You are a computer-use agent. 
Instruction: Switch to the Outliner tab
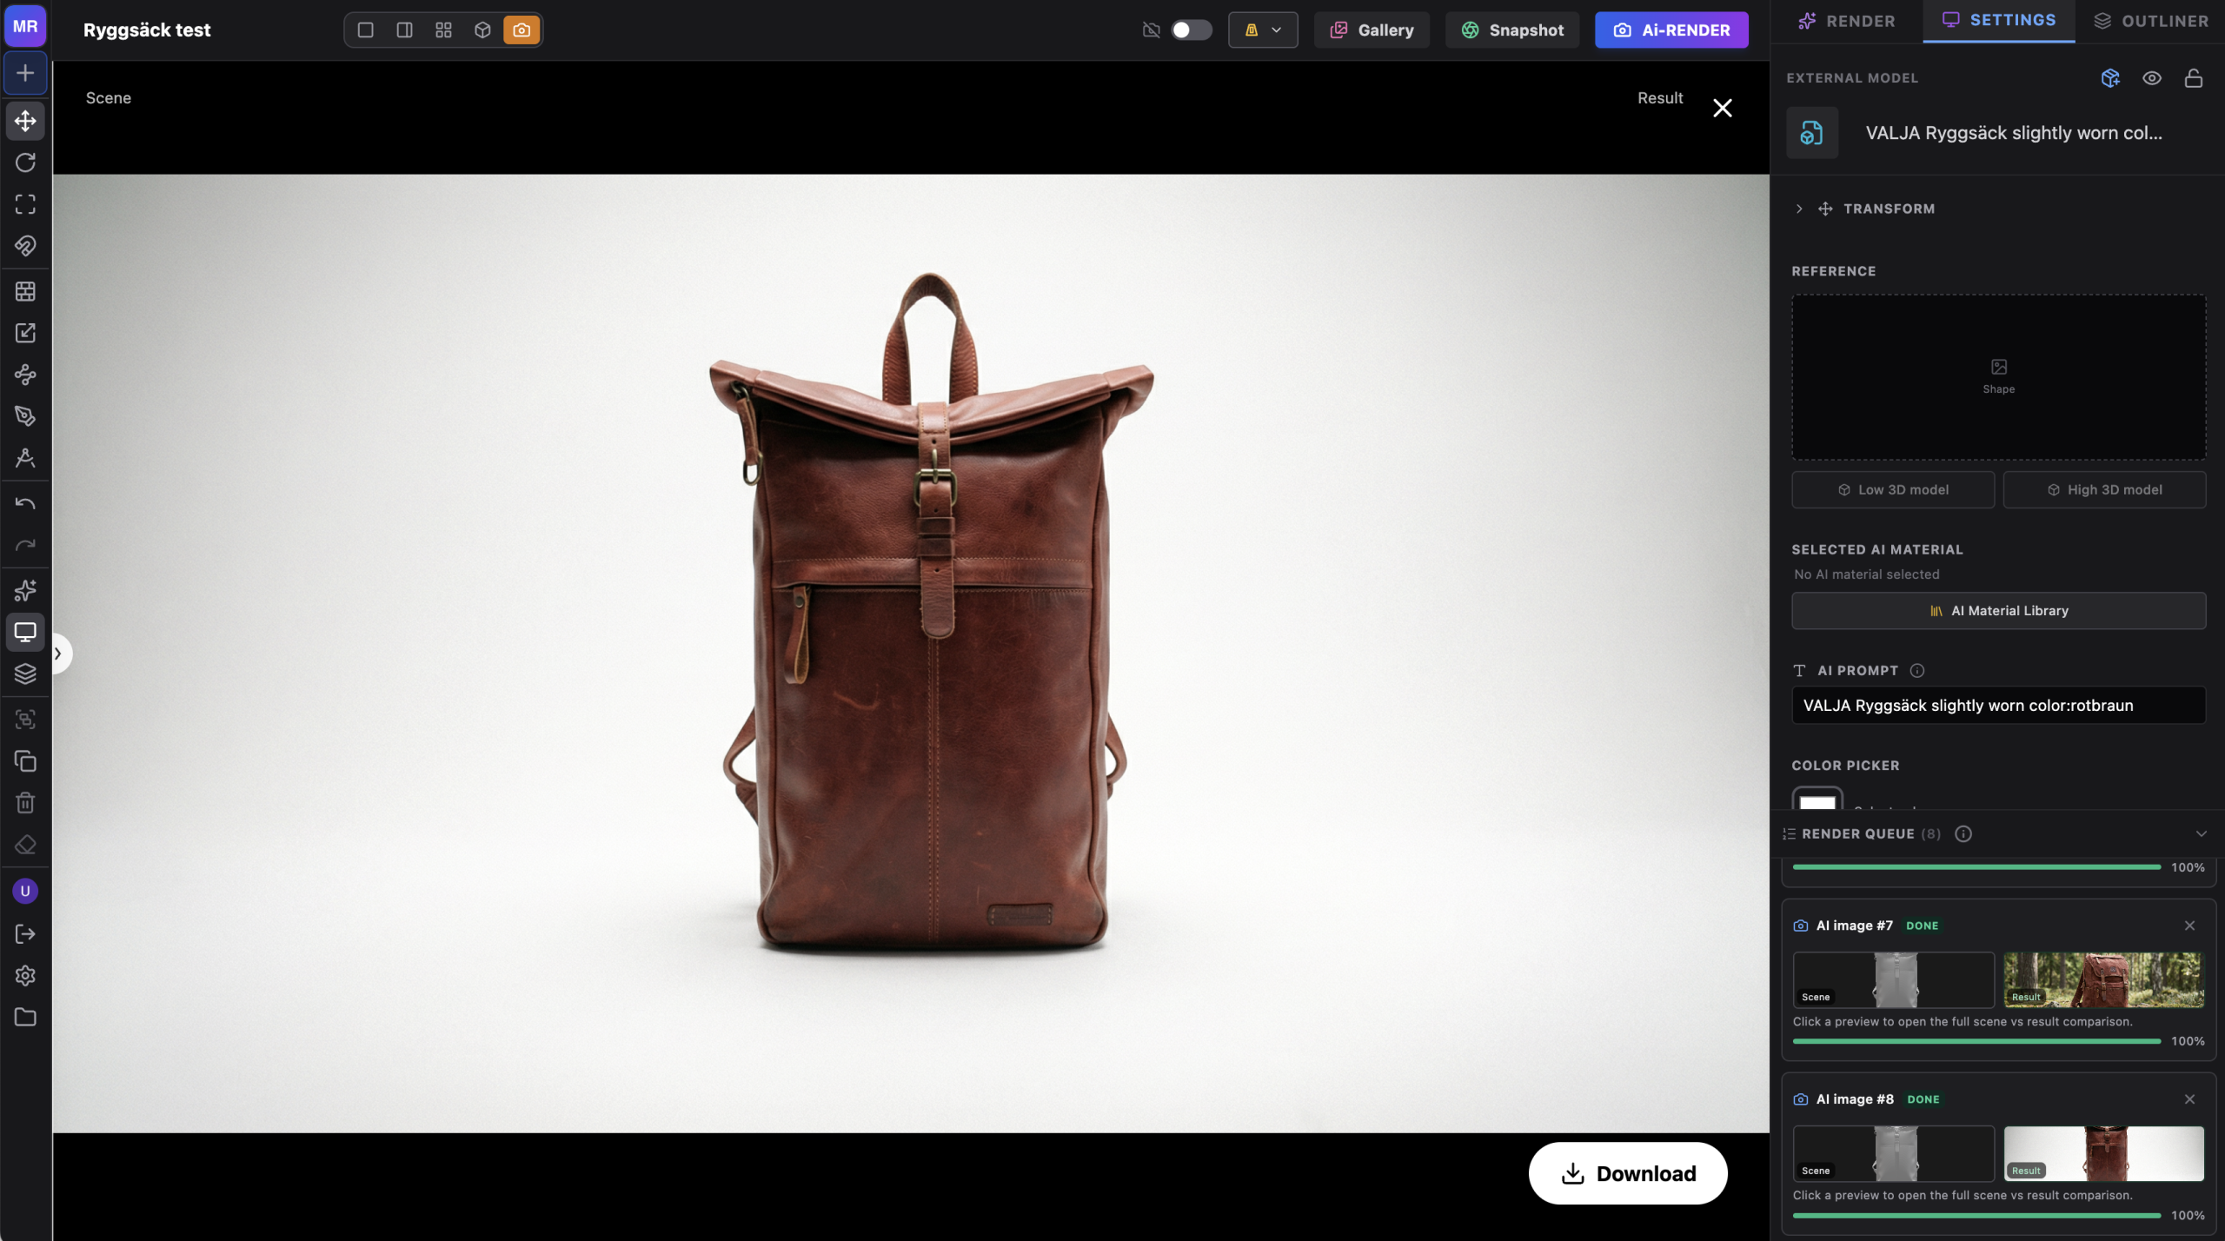[x=2150, y=21]
